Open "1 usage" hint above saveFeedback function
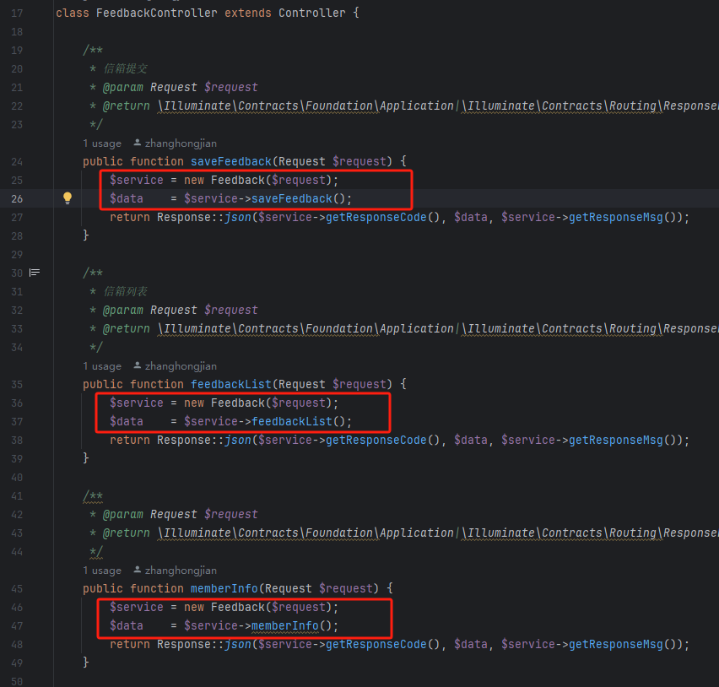719x687 pixels. pos(102,143)
